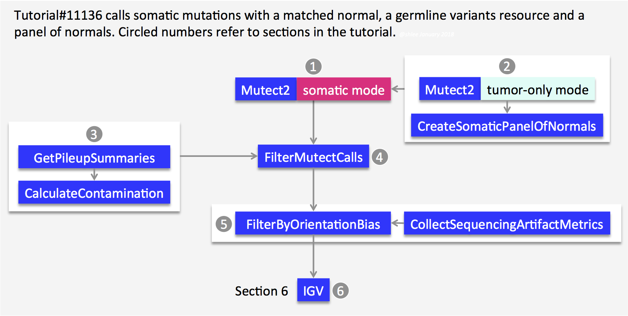Select the pink somatic mode label
Image resolution: width=628 pixels, height=316 pixels.
(344, 89)
